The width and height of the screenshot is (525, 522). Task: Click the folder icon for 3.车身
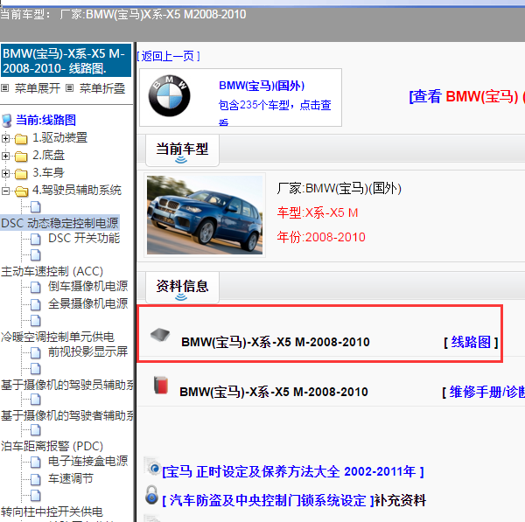pos(21,174)
